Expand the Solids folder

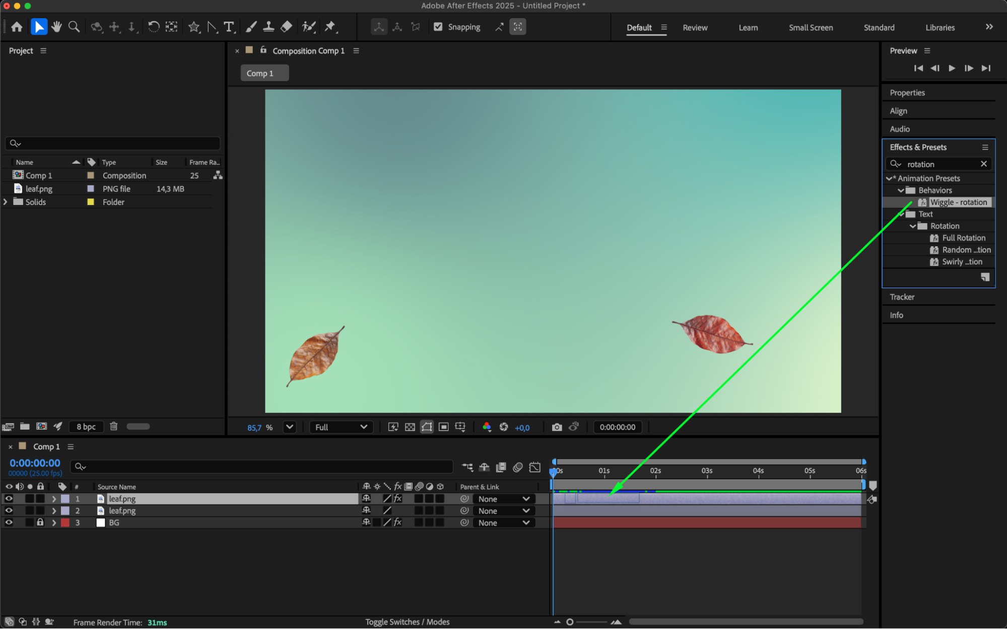[x=6, y=202]
